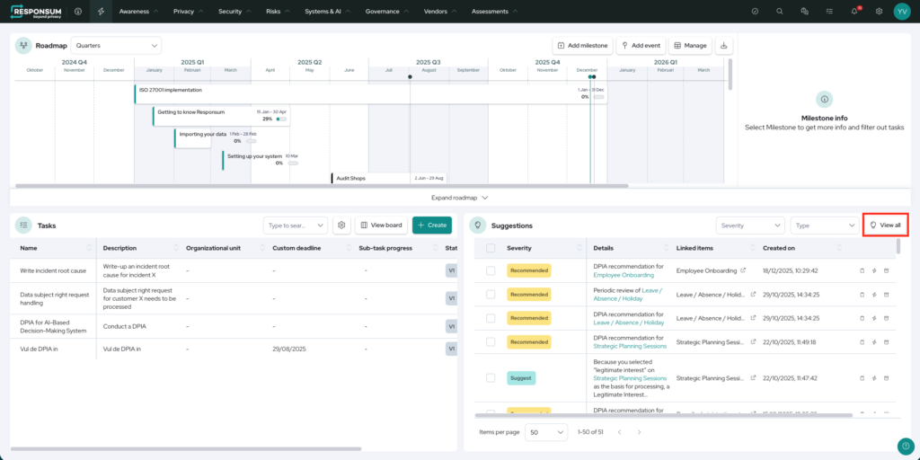The width and height of the screenshot is (920, 460).
Task: Tick the checkbox for the Suggest row
Action: (x=490, y=378)
